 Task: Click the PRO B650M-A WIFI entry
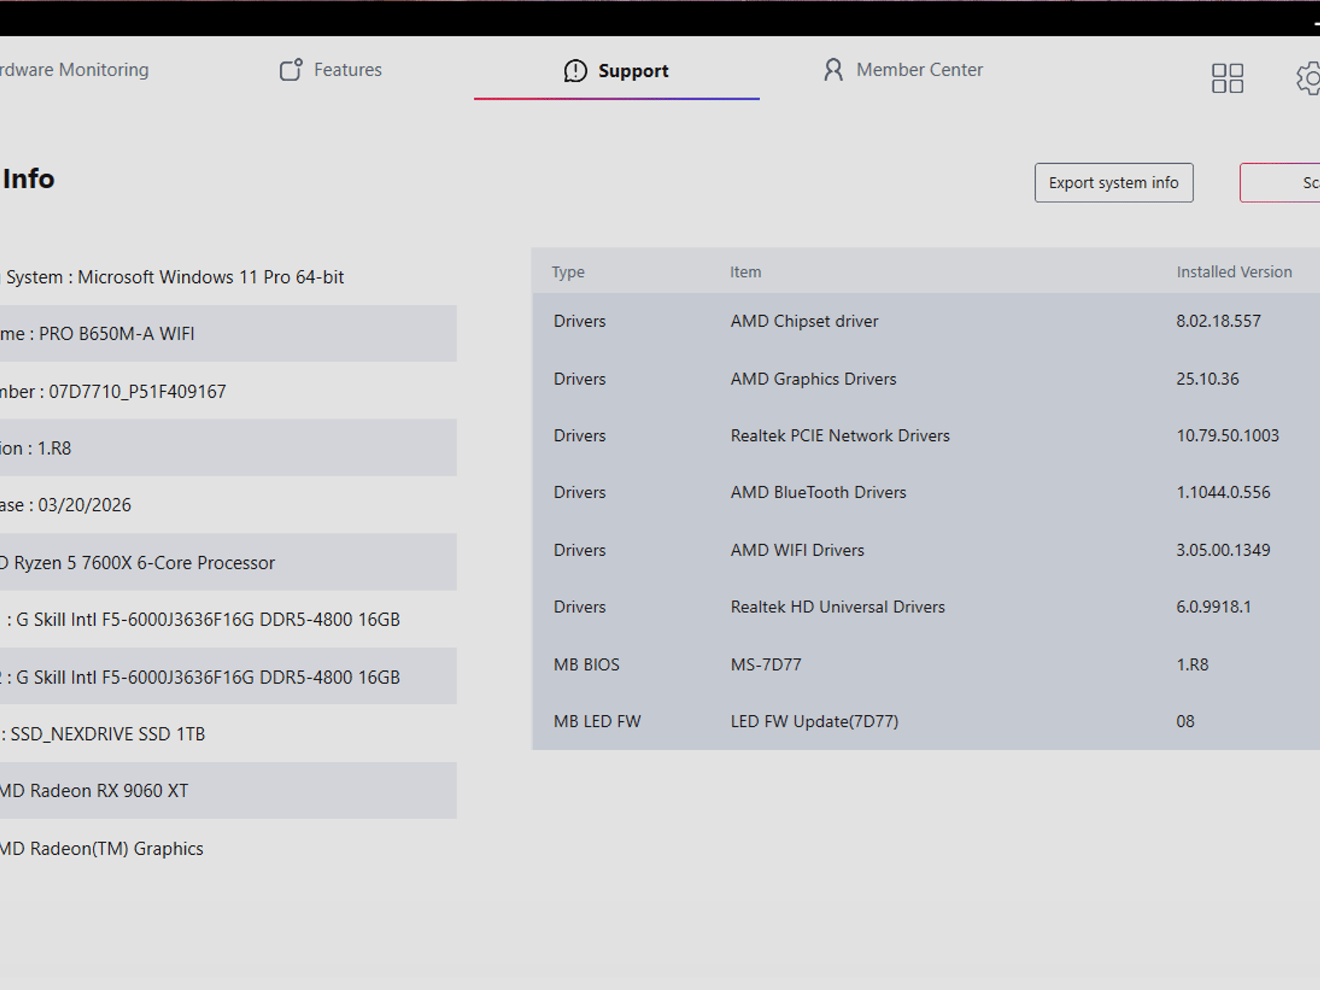(x=117, y=334)
